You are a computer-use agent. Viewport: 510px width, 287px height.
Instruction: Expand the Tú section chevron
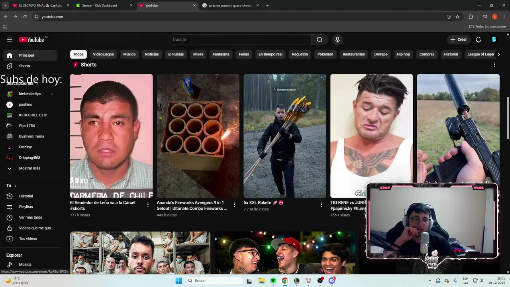[16, 186]
